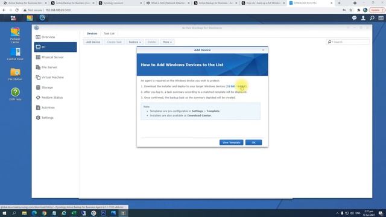Click the Delete button
This screenshot has width=386, height=217.
click(x=151, y=42)
